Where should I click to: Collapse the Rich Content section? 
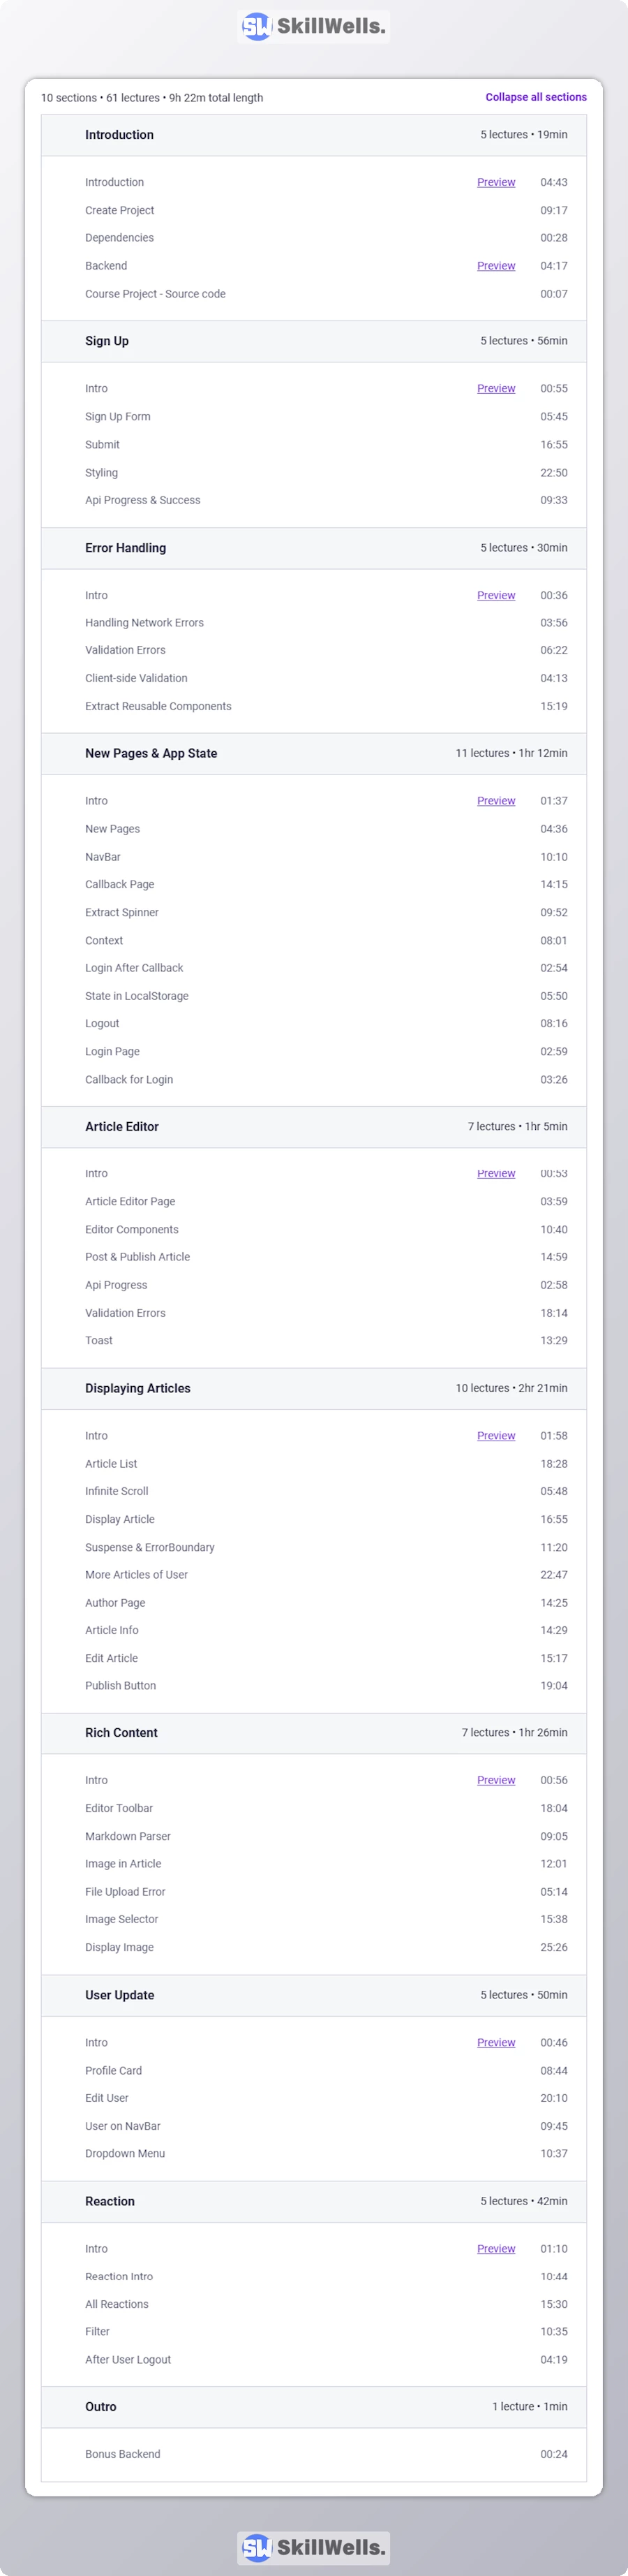click(313, 1733)
